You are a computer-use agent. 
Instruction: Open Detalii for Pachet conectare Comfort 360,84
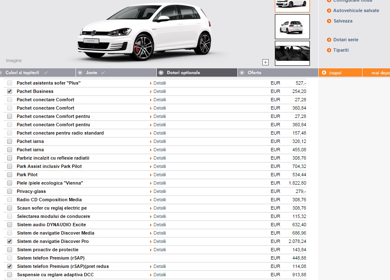(160, 108)
